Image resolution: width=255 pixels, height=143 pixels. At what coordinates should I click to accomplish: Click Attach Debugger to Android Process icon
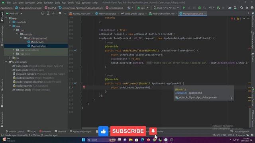click(218, 8)
